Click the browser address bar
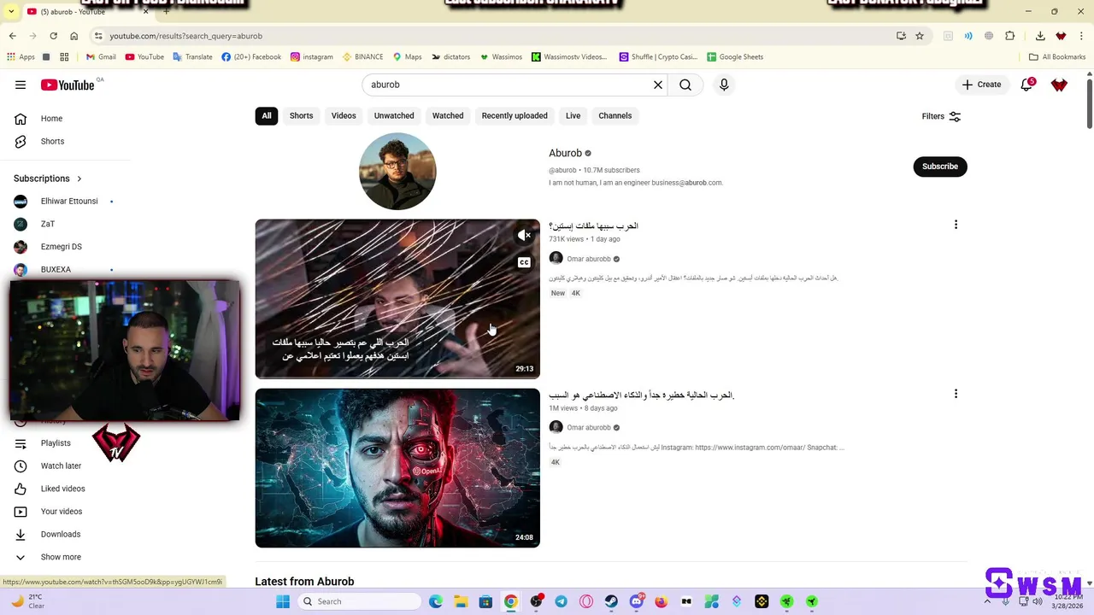The image size is (1094, 615). click(491, 36)
